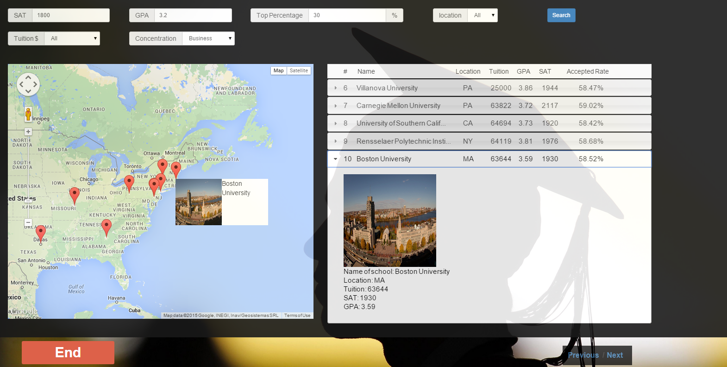Click the Top Percentage input field

tap(347, 15)
